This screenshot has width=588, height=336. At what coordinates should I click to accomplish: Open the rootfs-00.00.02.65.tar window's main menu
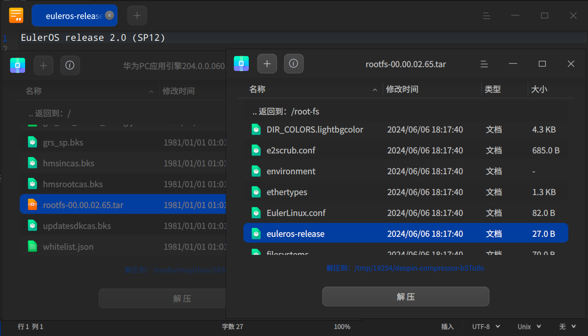[484, 64]
